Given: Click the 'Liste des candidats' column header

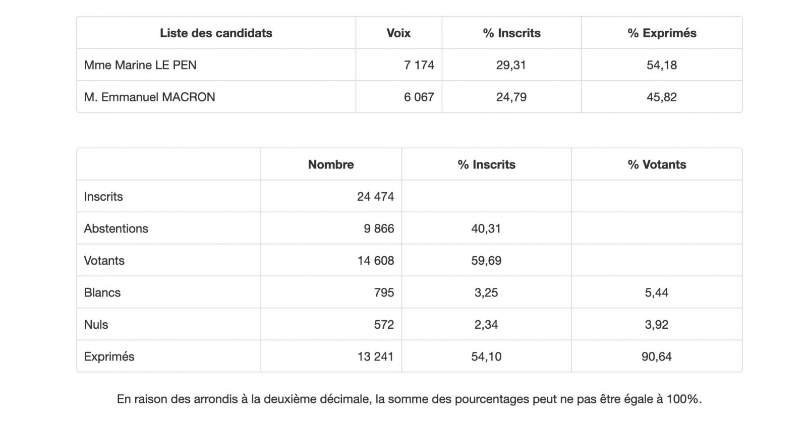Looking at the screenshot, I should pyautogui.click(x=216, y=33).
